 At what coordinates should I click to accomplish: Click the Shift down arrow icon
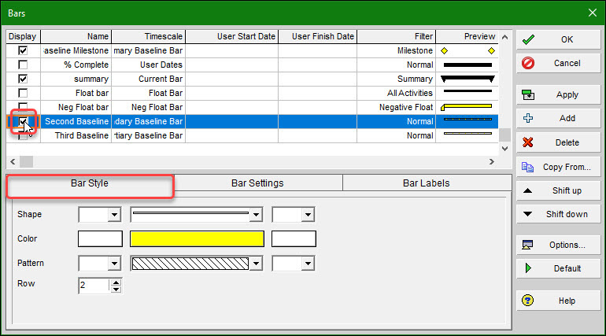coord(528,214)
